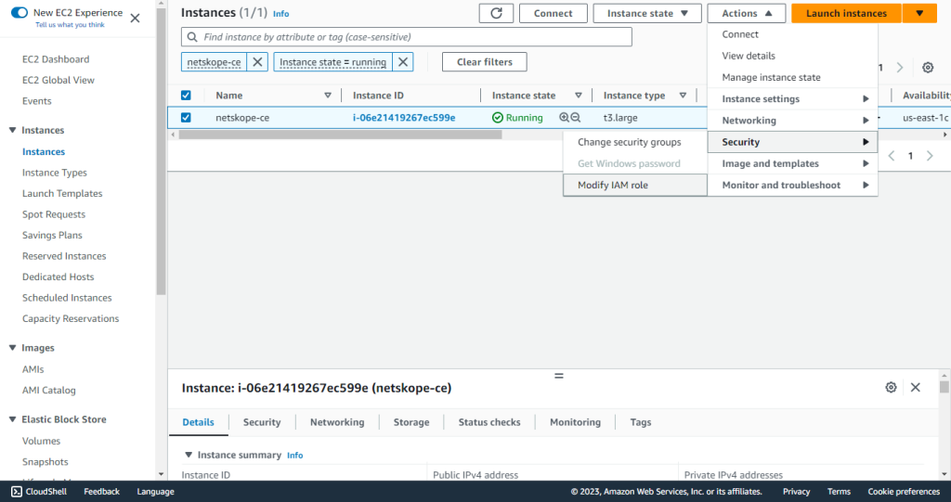Switch to the Monitoring tab

(575, 422)
